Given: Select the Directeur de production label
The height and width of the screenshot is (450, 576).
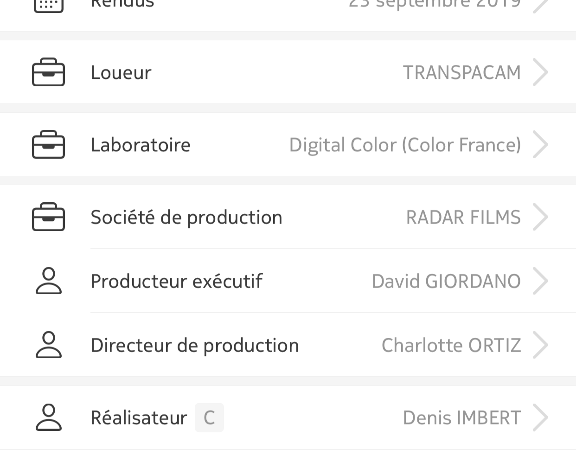Looking at the screenshot, I should click(195, 346).
